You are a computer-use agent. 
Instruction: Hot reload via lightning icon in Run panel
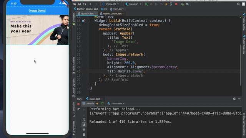tap(97, 103)
